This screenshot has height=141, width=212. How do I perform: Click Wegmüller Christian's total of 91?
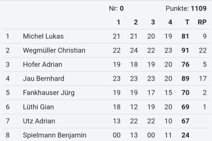pos(185,51)
